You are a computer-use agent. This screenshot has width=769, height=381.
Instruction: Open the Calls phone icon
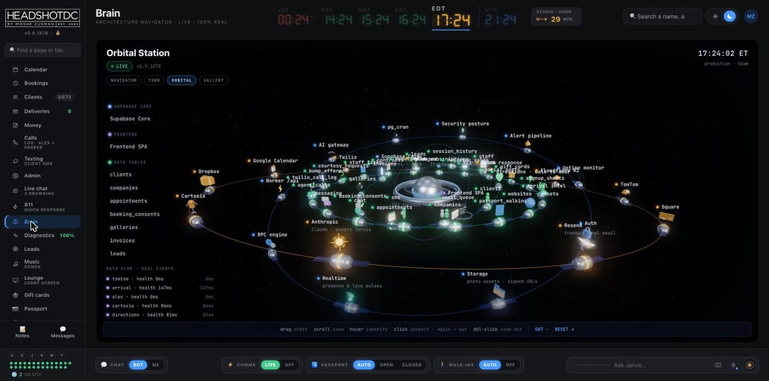pyautogui.click(x=15, y=142)
